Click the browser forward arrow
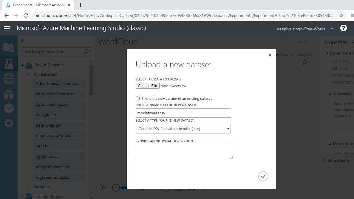Viewport: 354px width, 199px height. 16,15
